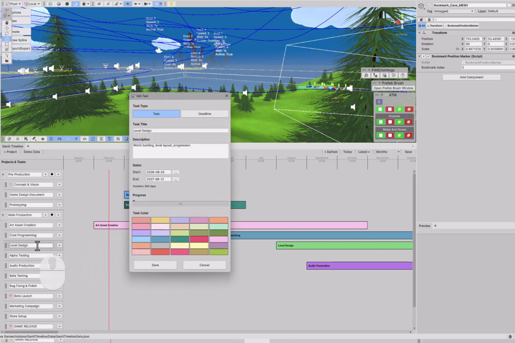Open the PWB sliders settings icon
This screenshot has height=343, width=515.
point(394,75)
